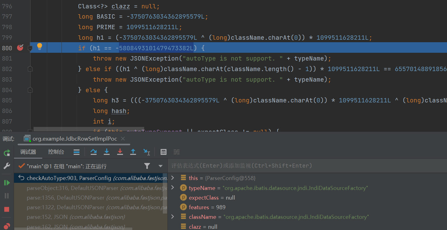Open debugger settings wrench icon

point(7,166)
